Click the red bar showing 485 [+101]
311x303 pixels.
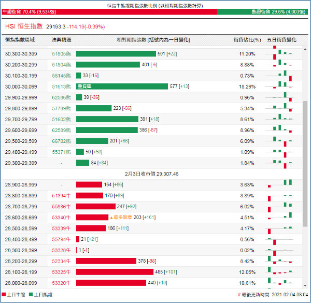pyautogui.click(x=115, y=272)
